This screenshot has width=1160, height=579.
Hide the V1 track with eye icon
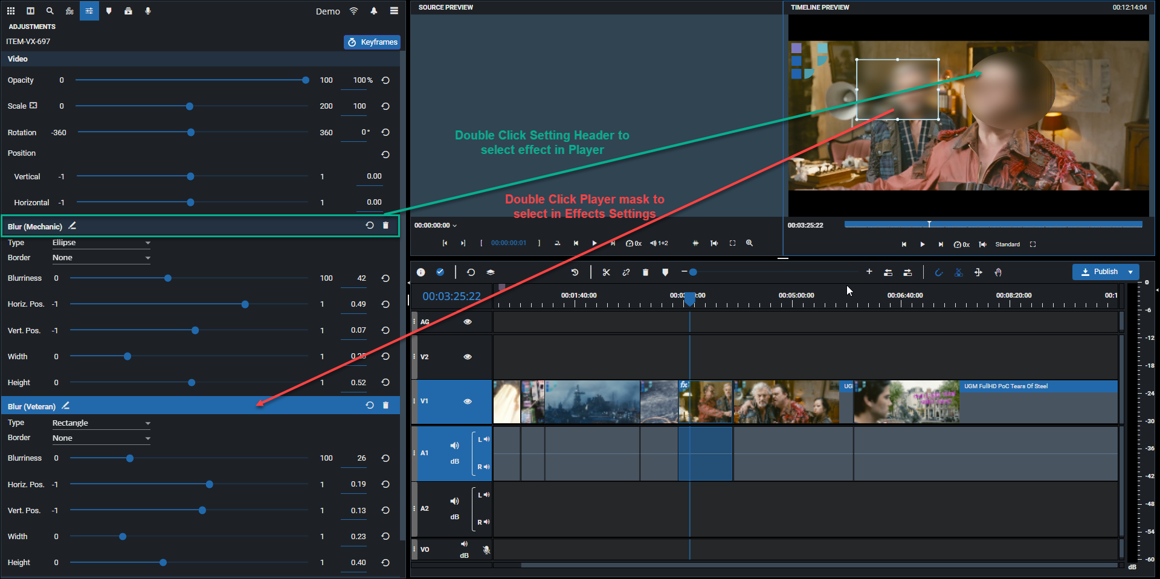point(467,401)
